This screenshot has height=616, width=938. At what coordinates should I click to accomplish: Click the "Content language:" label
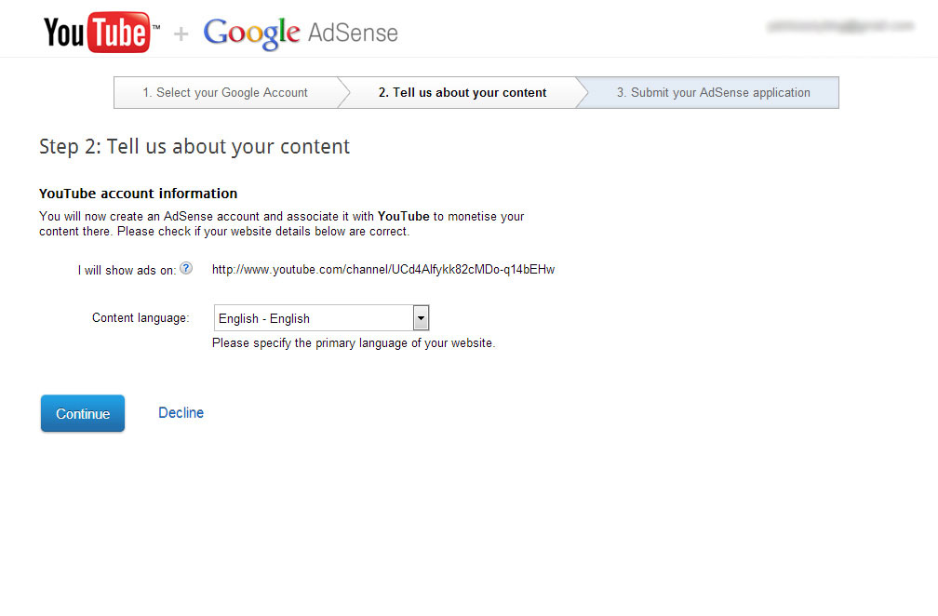tap(141, 318)
